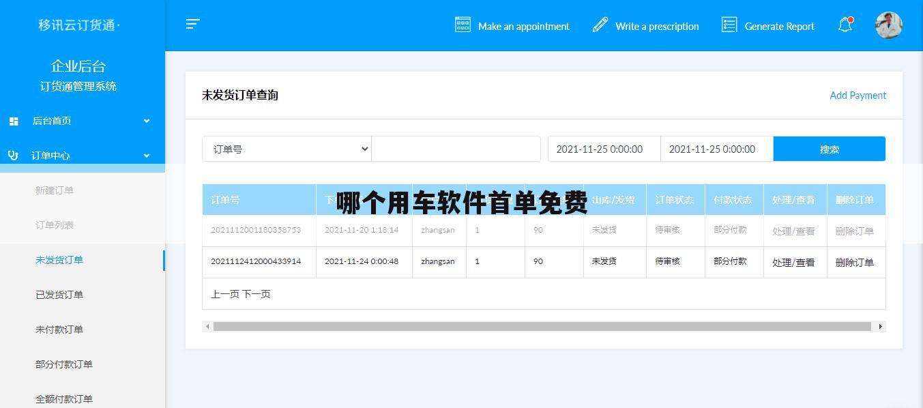The height and width of the screenshot is (408, 923).
Task: Open the user avatar profile menu
Action: click(889, 25)
